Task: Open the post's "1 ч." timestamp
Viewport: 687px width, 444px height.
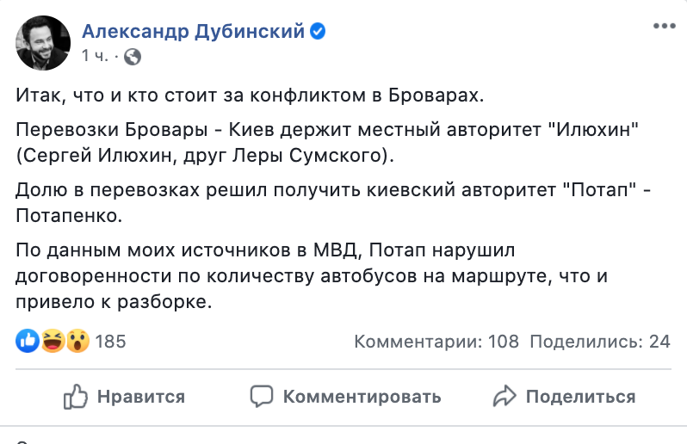Action: tap(95, 57)
